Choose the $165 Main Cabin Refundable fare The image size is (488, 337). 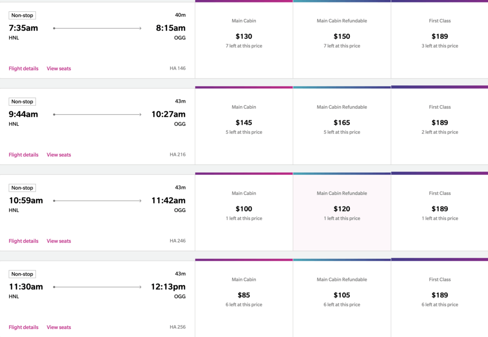[x=342, y=126]
